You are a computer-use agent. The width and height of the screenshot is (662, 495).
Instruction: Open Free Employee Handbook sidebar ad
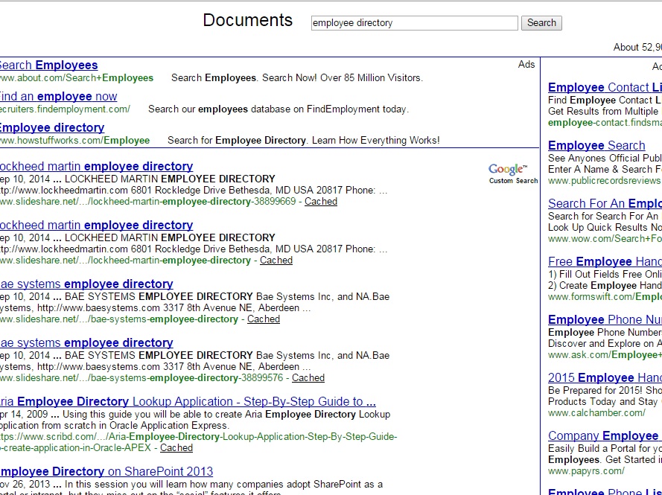[x=605, y=261]
